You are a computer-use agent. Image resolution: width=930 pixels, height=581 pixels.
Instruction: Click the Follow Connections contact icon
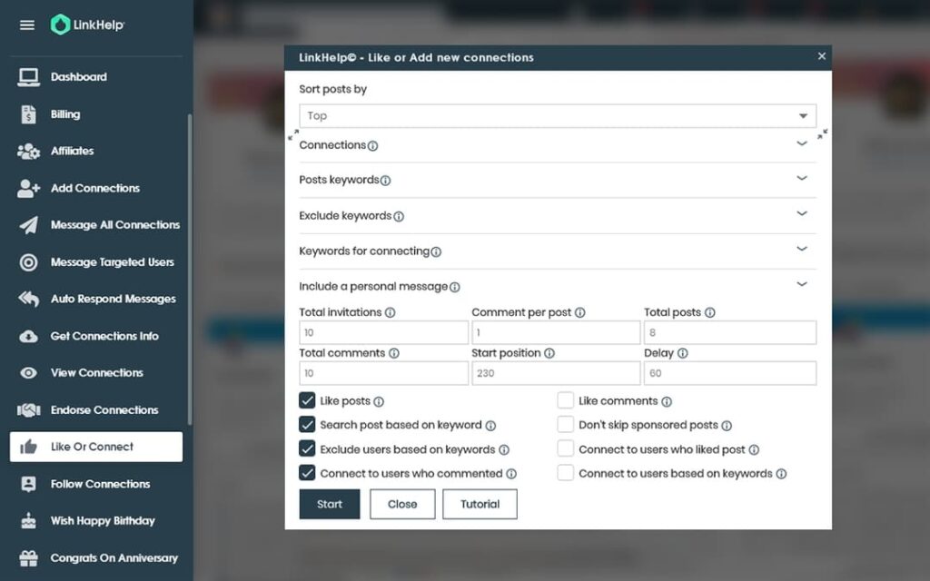(x=28, y=485)
